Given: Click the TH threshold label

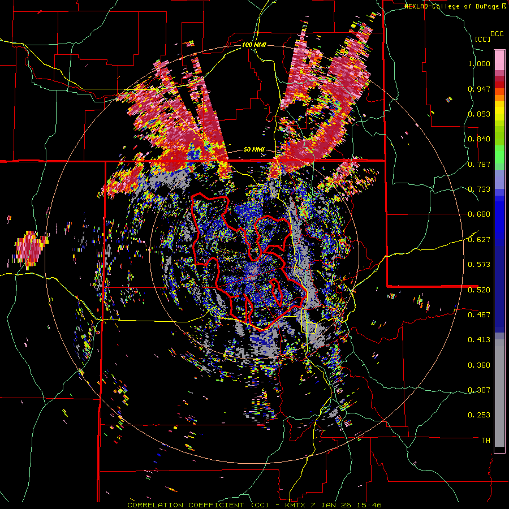Looking at the screenshot, I should (486, 441).
